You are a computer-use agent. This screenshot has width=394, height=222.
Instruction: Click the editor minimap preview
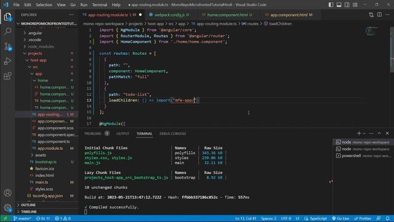click(x=372, y=31)
